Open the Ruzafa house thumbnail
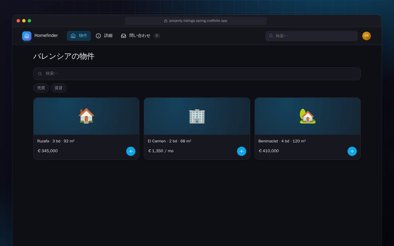This screenshot has height=246, width=394. pos(86,116)
